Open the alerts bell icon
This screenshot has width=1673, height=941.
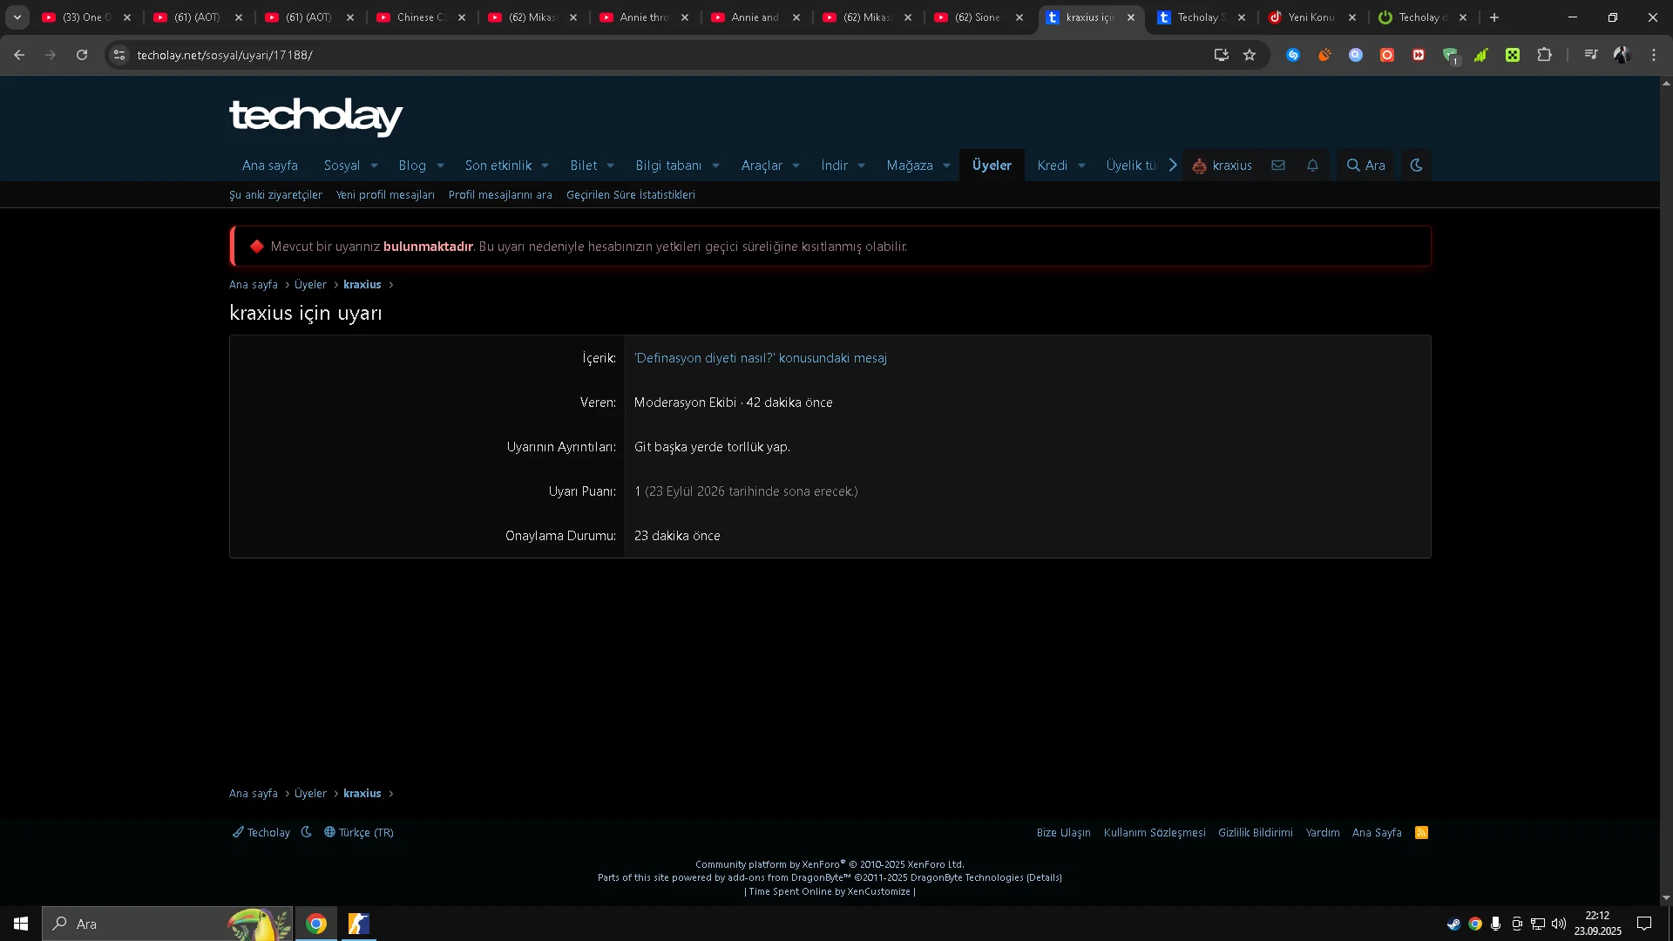pyautogui.click(x=1312, y=166)
